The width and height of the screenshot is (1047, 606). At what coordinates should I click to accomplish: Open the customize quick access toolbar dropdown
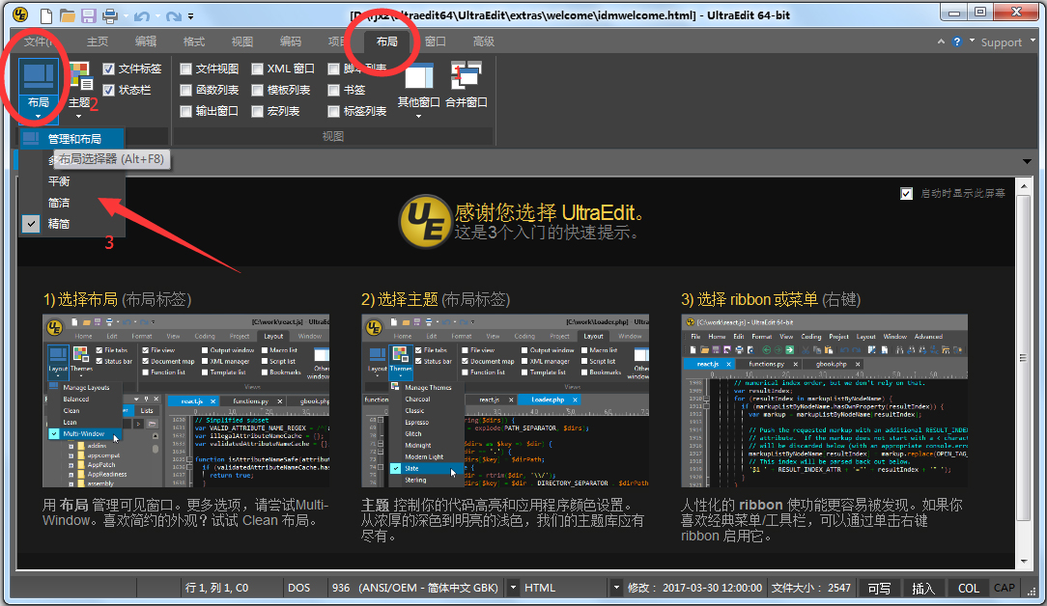[191, 16]
